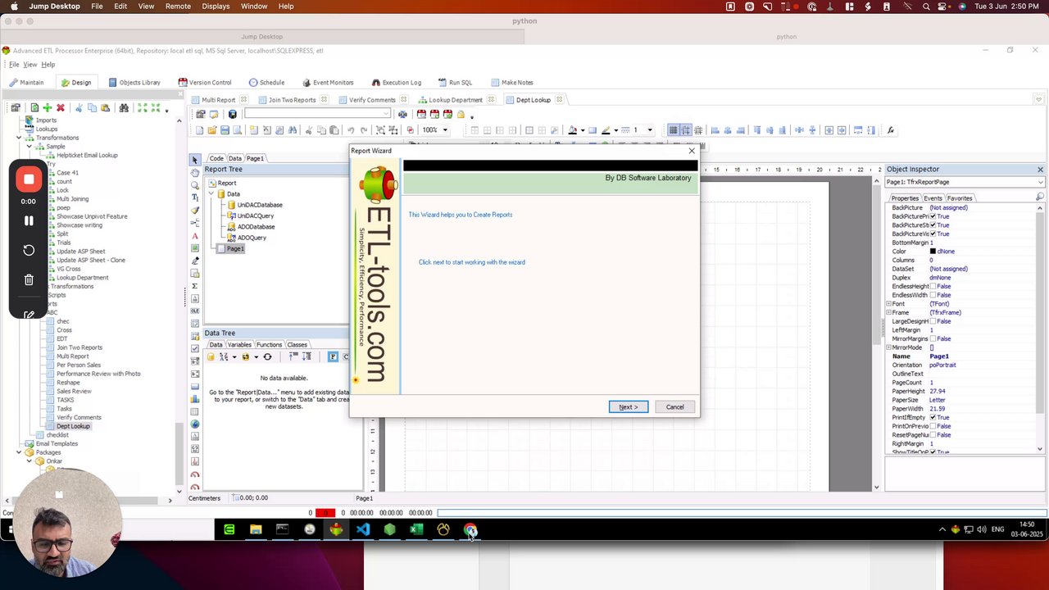Uncheck the PrintIfEmpty True checkbox
This screenshot has width=1049, height=590.
point(933,418)
